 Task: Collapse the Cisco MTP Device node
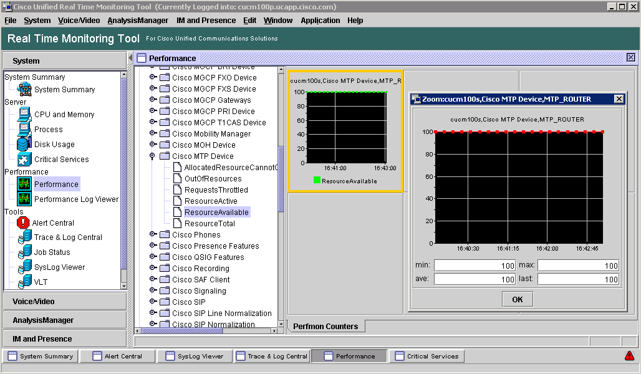tap(153, 156)
